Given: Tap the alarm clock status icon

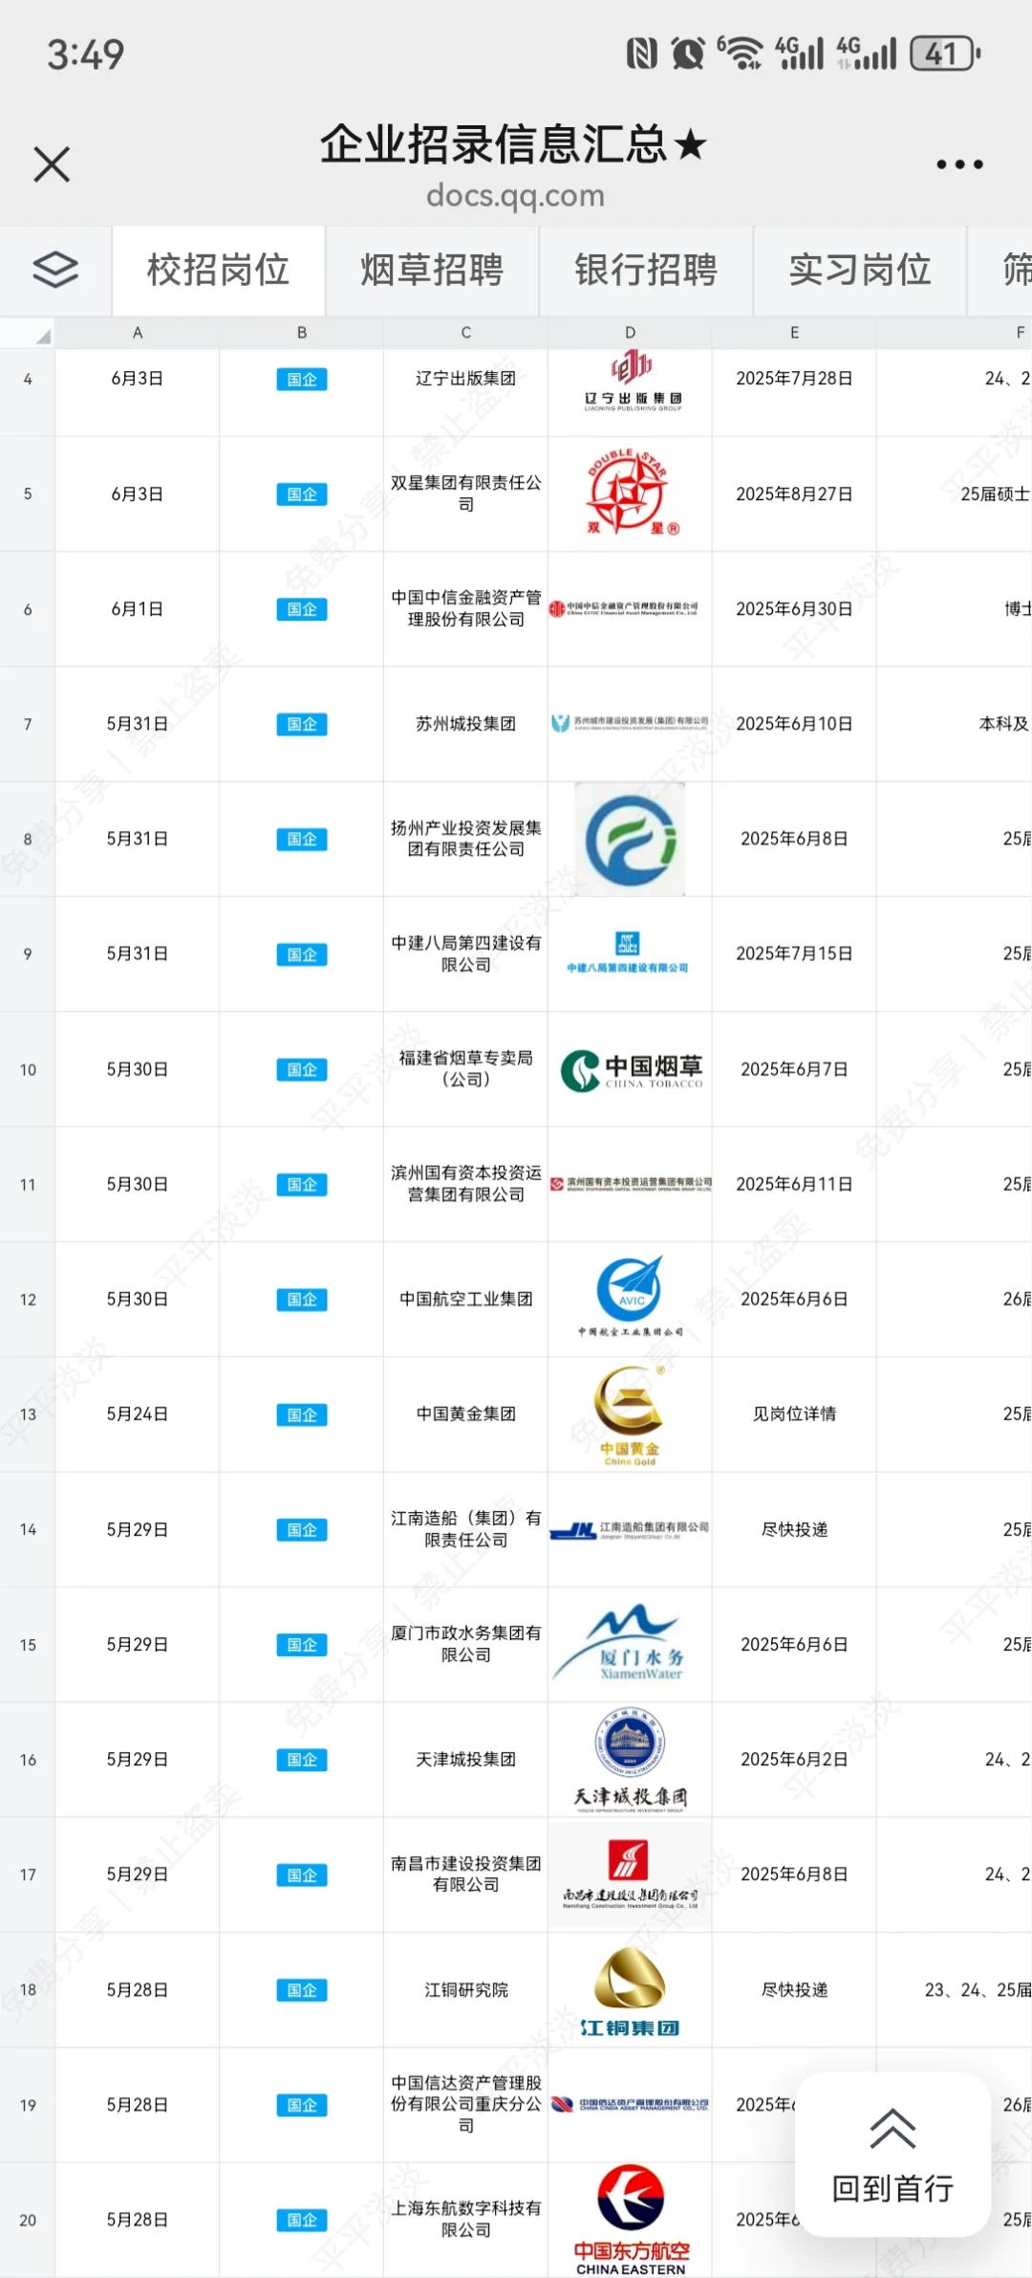Looking at the screenshot, I should pyautogui.click(x=688, y=54).
